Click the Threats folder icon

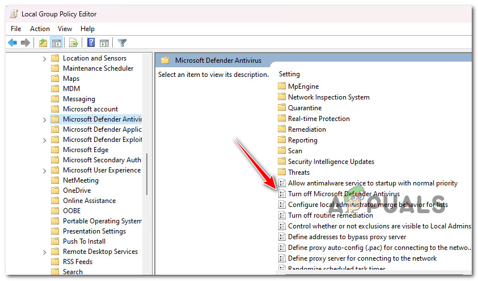point(282,172)
